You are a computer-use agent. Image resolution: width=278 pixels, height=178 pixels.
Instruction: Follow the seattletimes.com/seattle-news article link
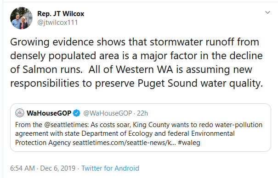(124, 143)
